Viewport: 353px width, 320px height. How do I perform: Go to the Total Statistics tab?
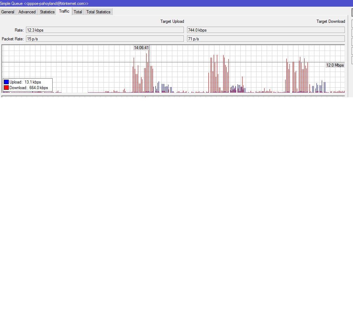pos(98,12)
